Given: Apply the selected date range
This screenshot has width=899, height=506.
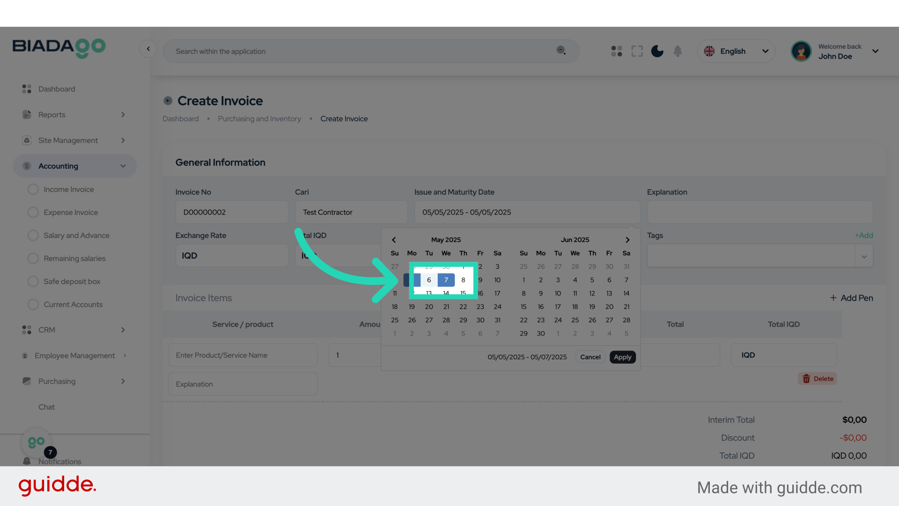Looking at the screenshot, I should click(622, 357).
